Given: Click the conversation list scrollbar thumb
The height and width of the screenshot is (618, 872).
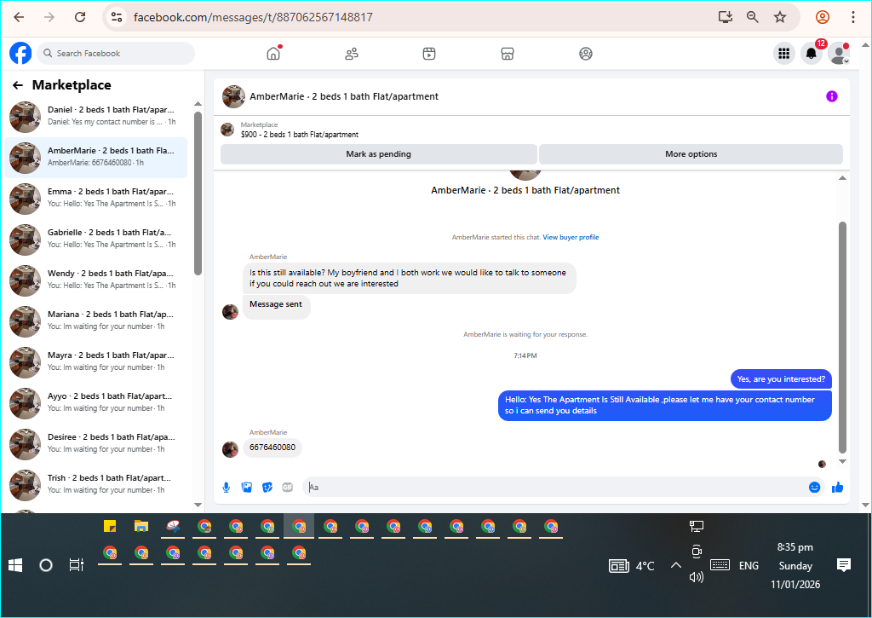Looking at the screenshot, I should click(x=198, y=193).
